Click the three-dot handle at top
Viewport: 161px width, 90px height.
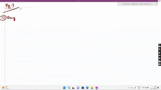78,1
